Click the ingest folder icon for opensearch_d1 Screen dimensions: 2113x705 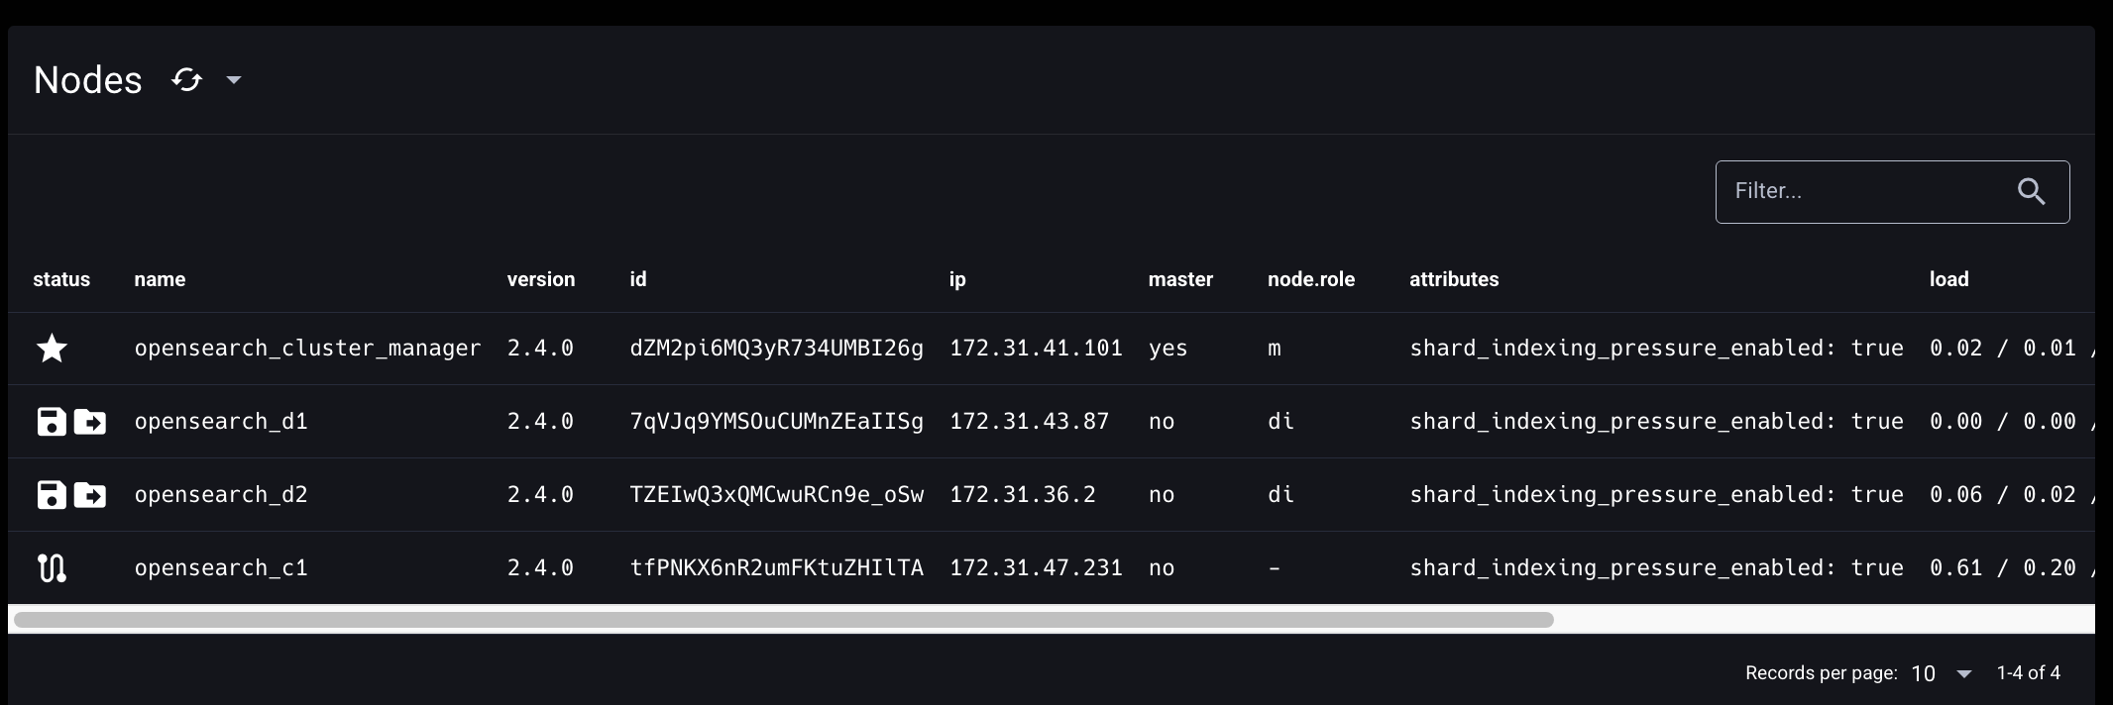coord(90,422)
